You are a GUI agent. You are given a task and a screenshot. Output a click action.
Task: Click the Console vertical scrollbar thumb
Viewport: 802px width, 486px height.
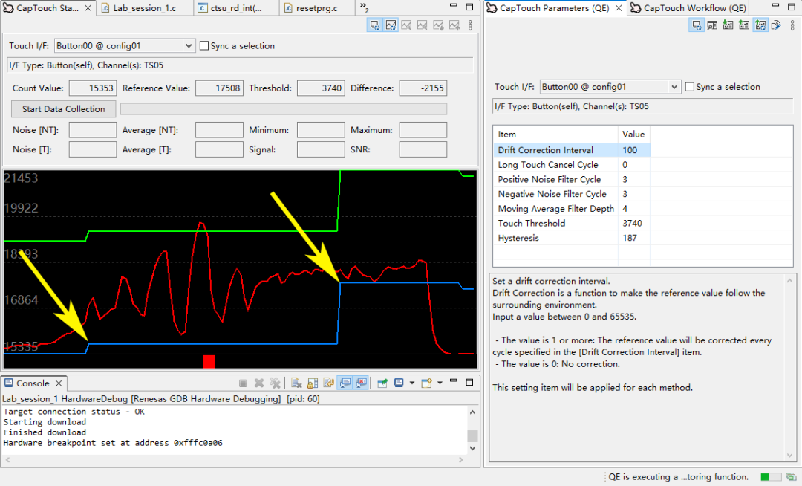click(x=472, y=436)
